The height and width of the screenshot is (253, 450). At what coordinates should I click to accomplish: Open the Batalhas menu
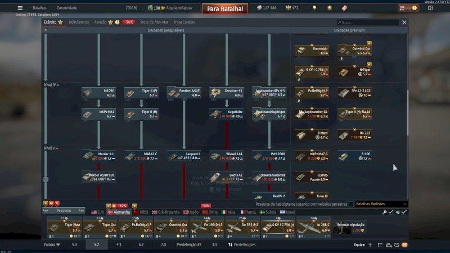click(x=39, y=8)
